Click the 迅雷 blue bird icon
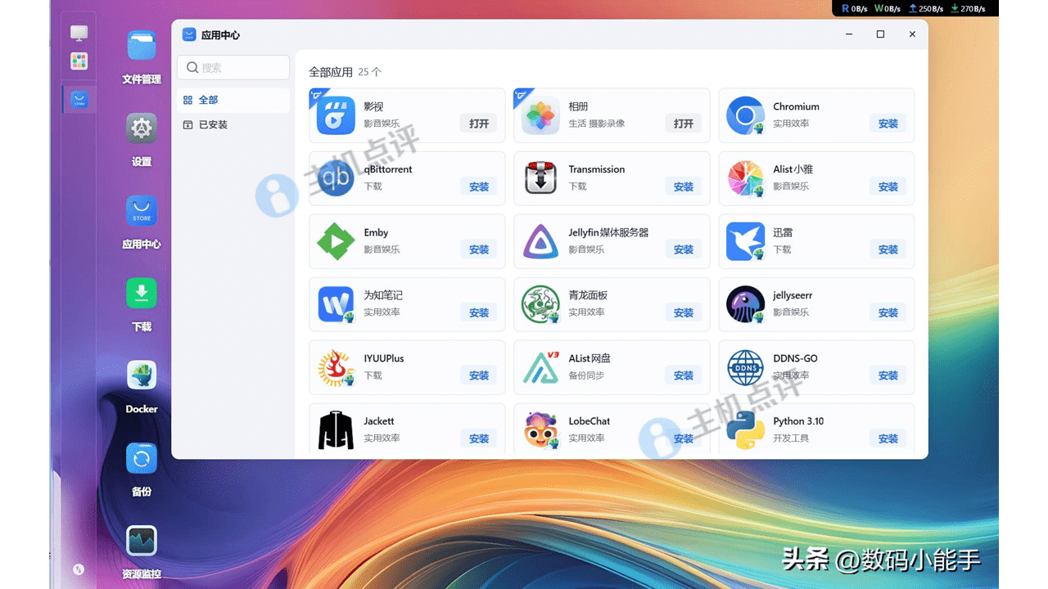1048x589 pixels. point(745,242)
